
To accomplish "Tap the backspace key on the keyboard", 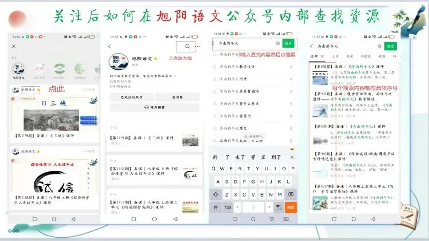I will coord(291,194).
